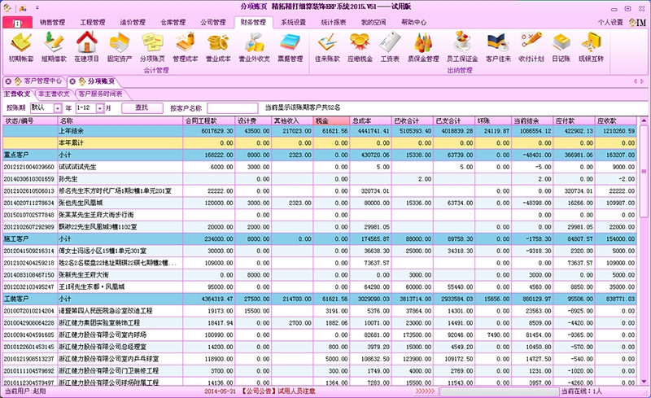Select row 试试试试先生
The width and height of the screenshot is (651, 398).
pyautogui.click(x=320, y=167)
